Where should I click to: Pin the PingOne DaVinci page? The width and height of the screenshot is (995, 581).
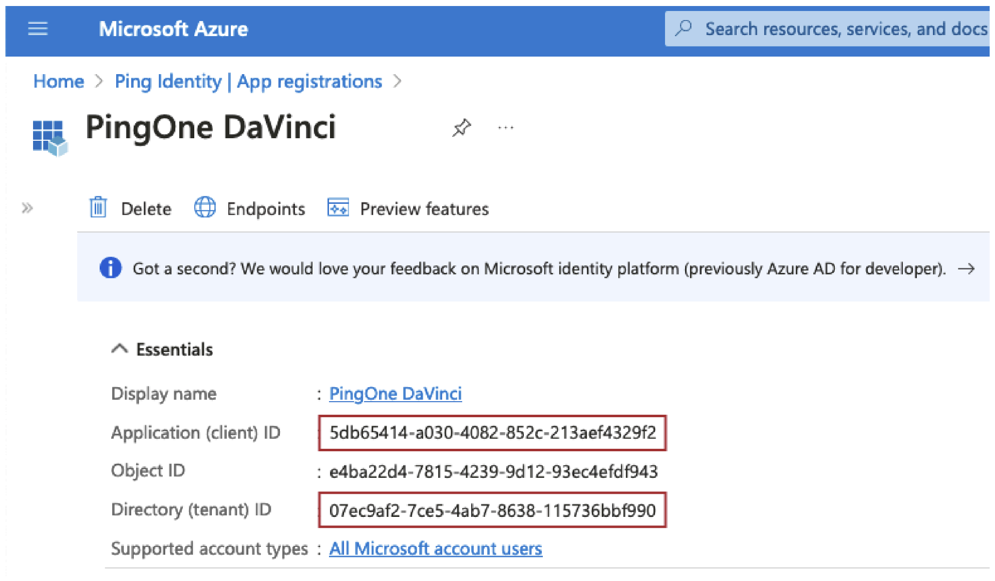pyautogui.click(x=461, y=128)
